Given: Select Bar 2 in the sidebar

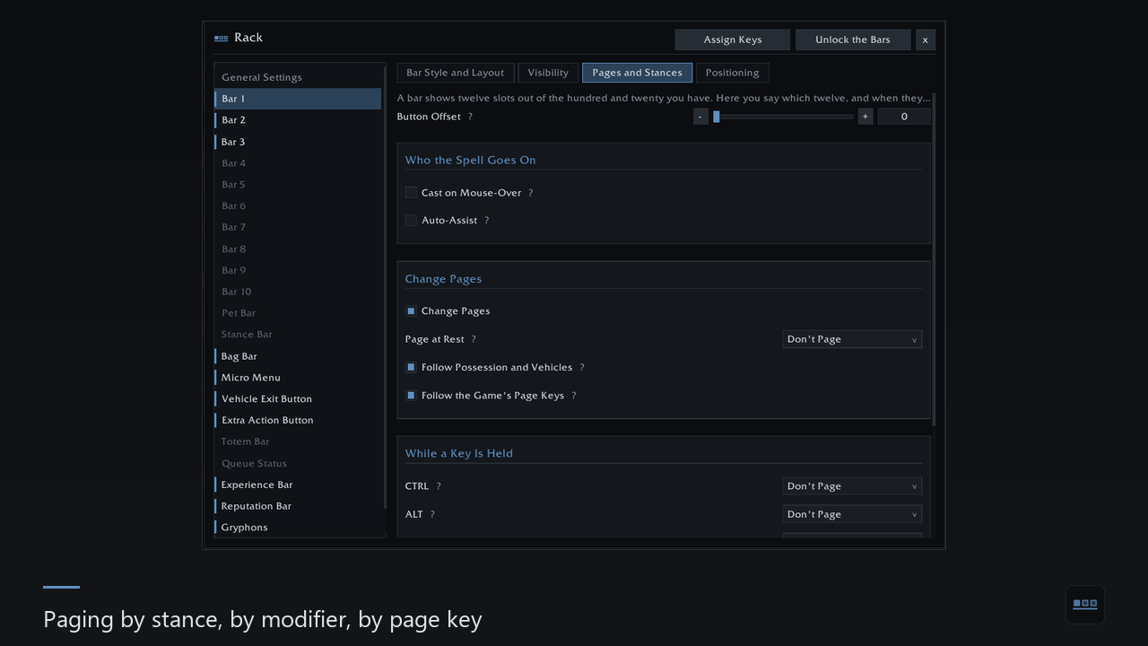Looking at the screenshot, I should [x=298, y=120].
